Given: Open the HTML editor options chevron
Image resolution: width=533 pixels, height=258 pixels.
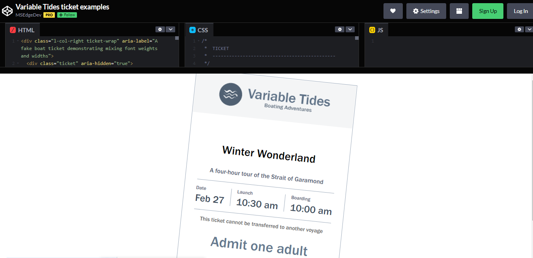Looking at the screenshot, I should (170, 29).
